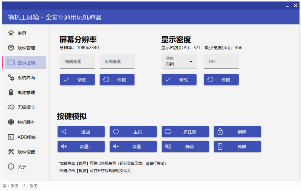Tap the 多任务 square recents button
Screen dimensions: 301x191
[x=185, y=132]
